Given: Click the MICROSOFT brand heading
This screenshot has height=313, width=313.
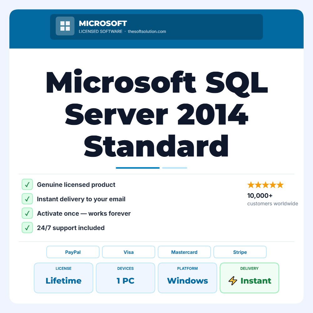Looking at the screenshot, I should coord(103,23).
